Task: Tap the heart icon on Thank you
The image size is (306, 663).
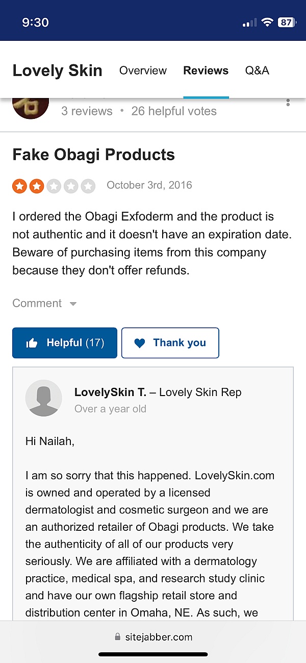Action: (139, 343)
